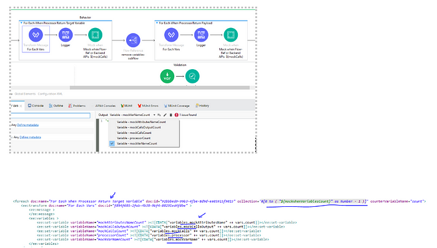Open the Global Elements editor tab

(25, 94)
